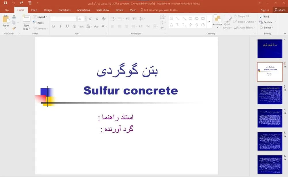Copy the selection
288x177 pixels.
[14, 22]
